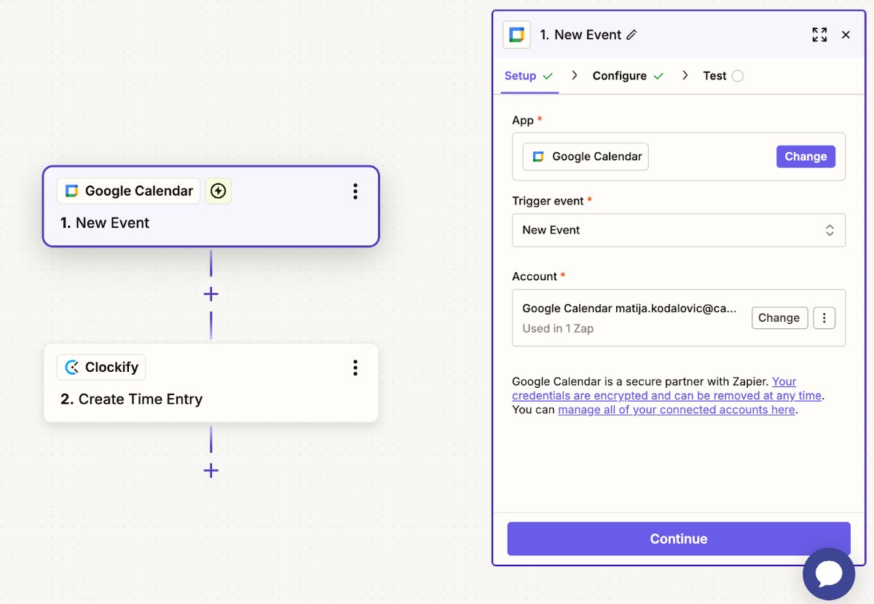Click the Clockify badge on step 2

point(101,367)
